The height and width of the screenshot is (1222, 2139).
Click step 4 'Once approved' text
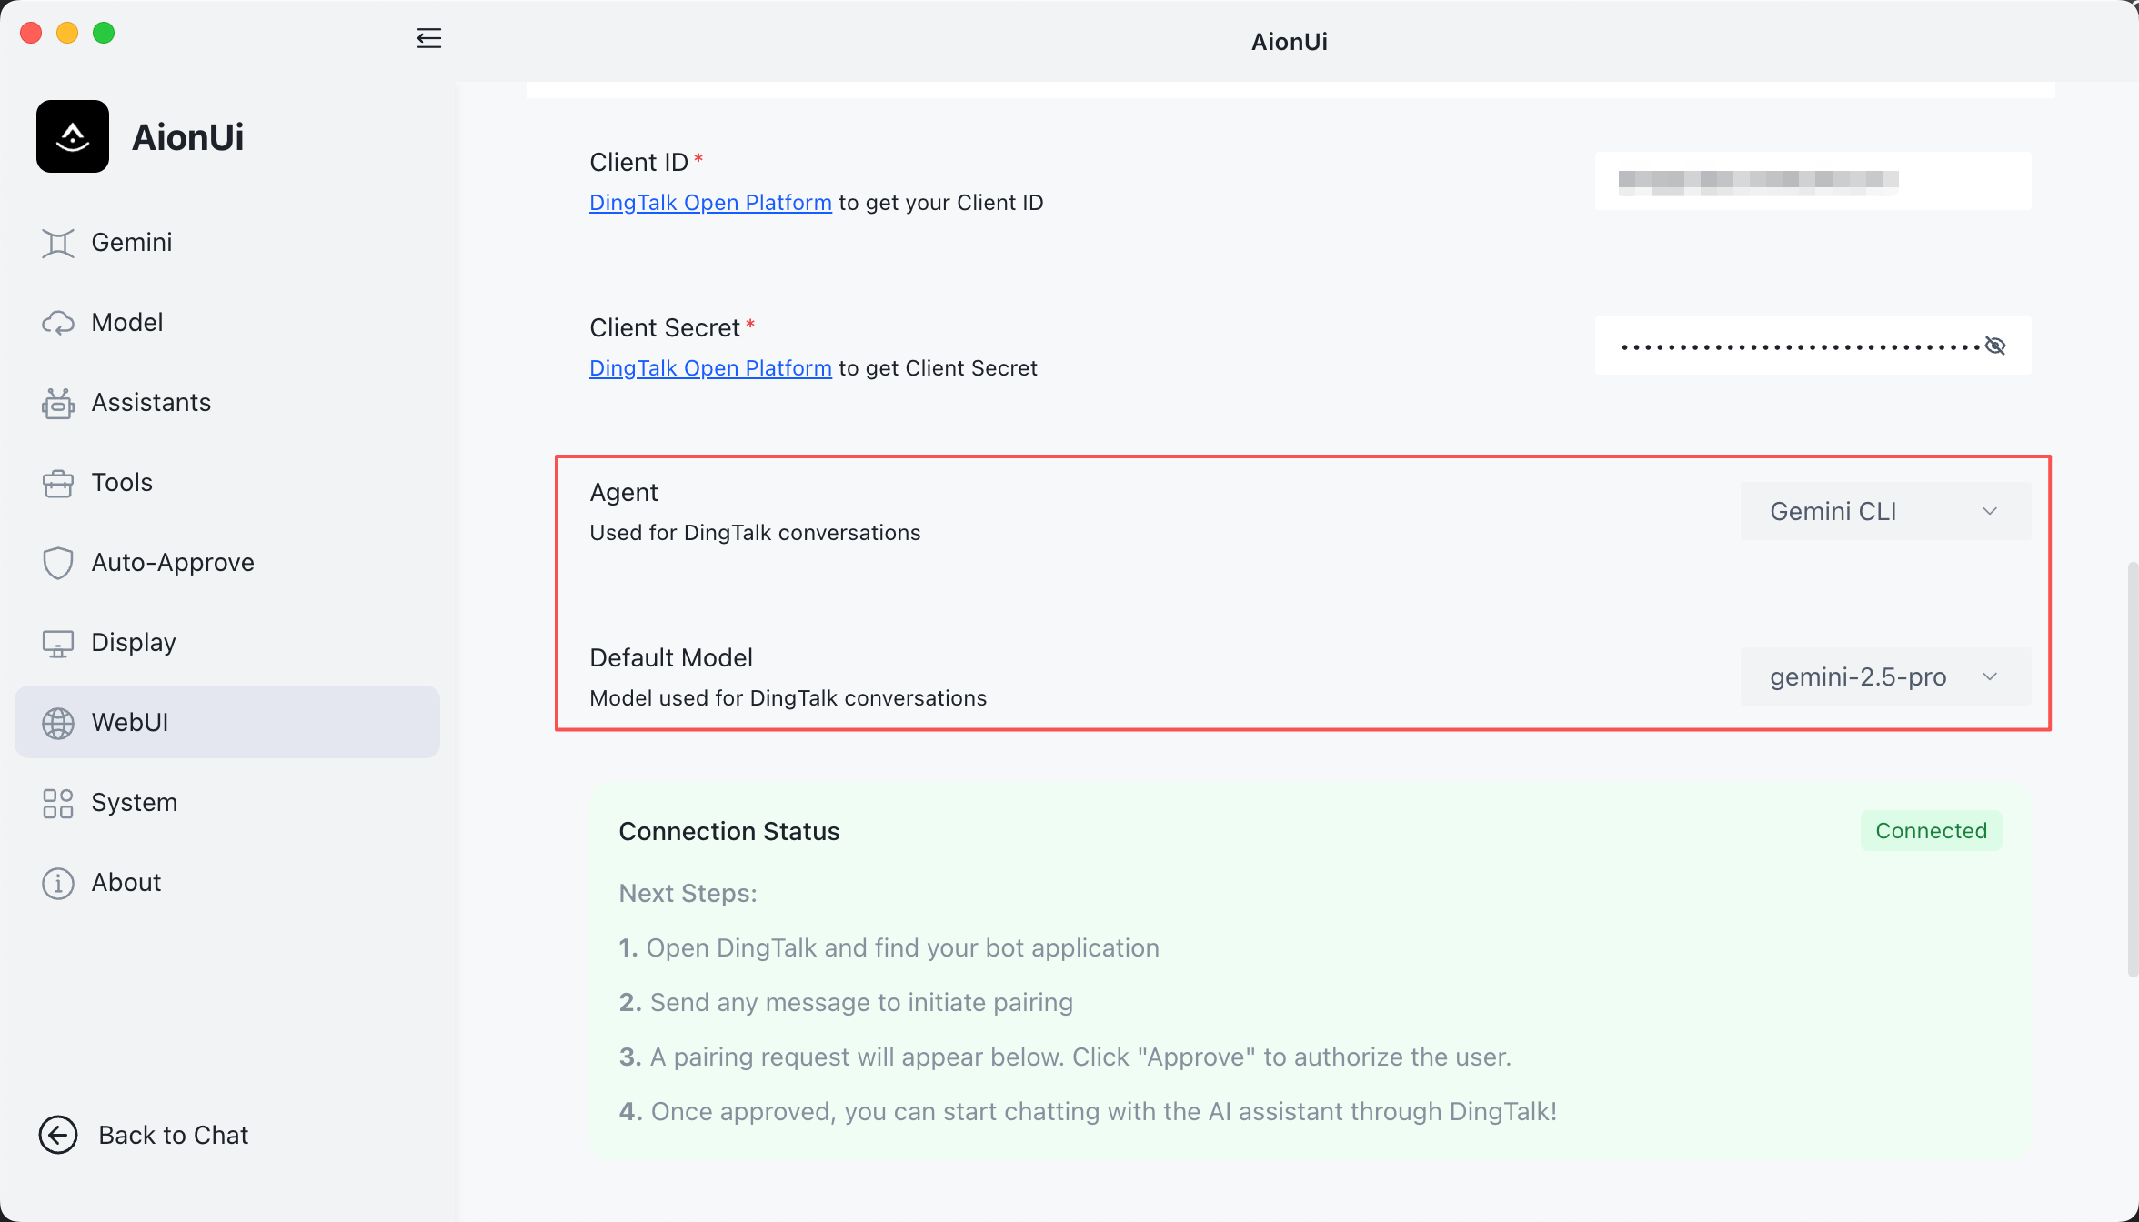(x=1088, y=1112)
